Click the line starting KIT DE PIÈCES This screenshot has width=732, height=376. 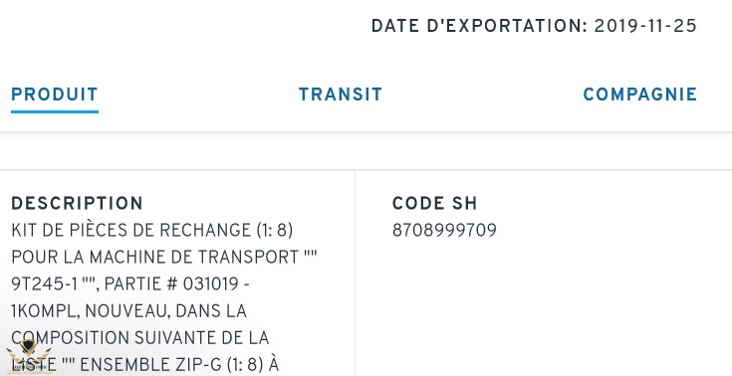[x=152, y=230]
